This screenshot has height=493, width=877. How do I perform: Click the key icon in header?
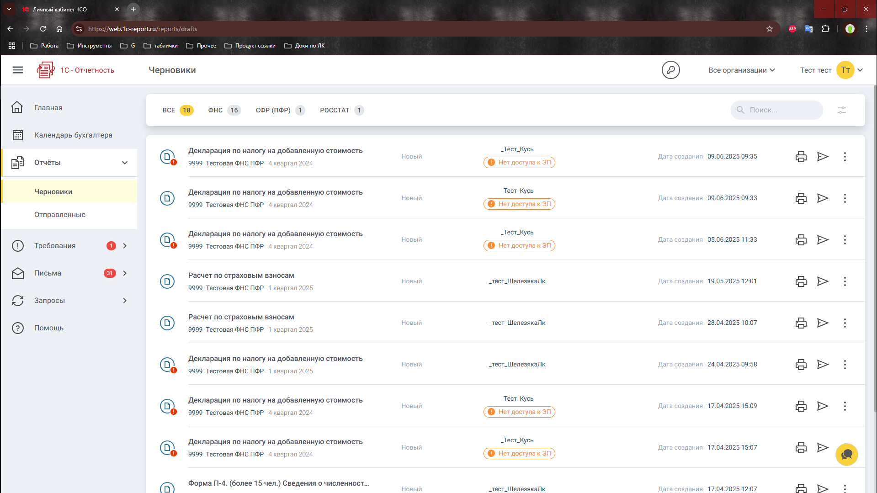click(670, 70)
